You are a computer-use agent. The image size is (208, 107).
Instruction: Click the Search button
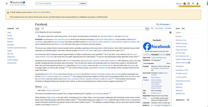pyautogui.click(x=83, y=3)
